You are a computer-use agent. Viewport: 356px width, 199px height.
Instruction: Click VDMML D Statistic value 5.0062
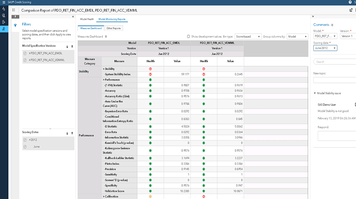pos(239,126)
